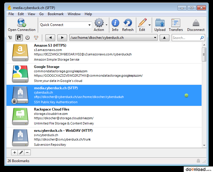Open the View menu
The width and height of the screenshot is (213, 172).
[x=32, y=14]
